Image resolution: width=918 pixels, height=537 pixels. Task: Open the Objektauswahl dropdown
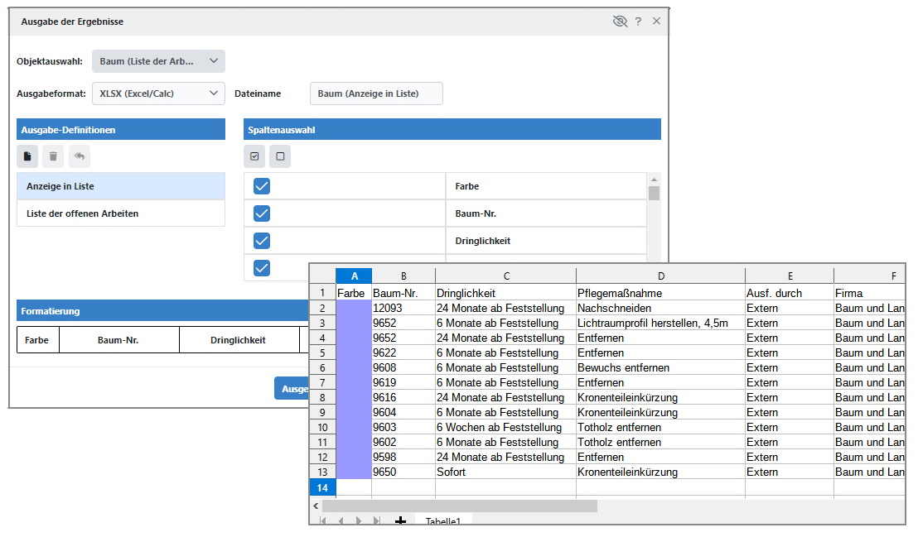coord(158,61)
